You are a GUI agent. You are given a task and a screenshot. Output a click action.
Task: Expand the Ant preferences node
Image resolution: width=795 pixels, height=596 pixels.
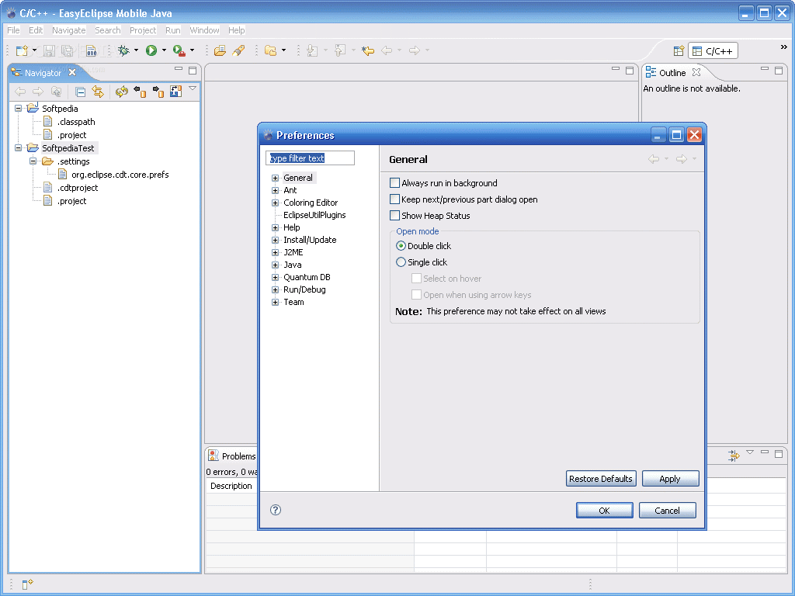click(x=276, y=191)
